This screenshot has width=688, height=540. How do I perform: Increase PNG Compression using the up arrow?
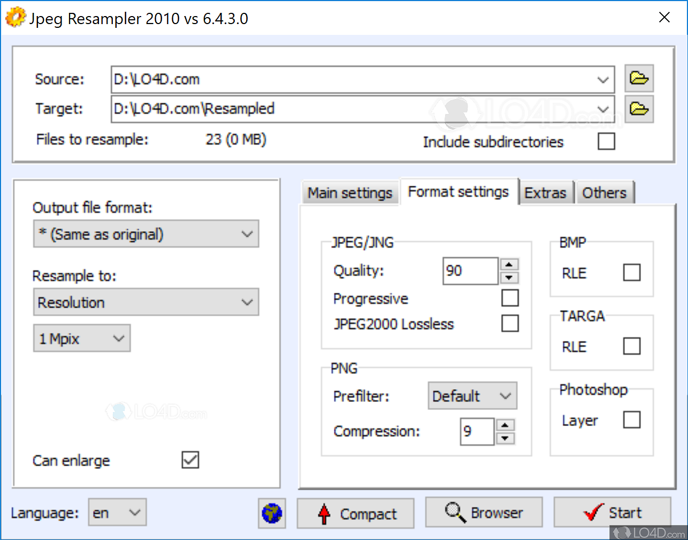(505, 425)
